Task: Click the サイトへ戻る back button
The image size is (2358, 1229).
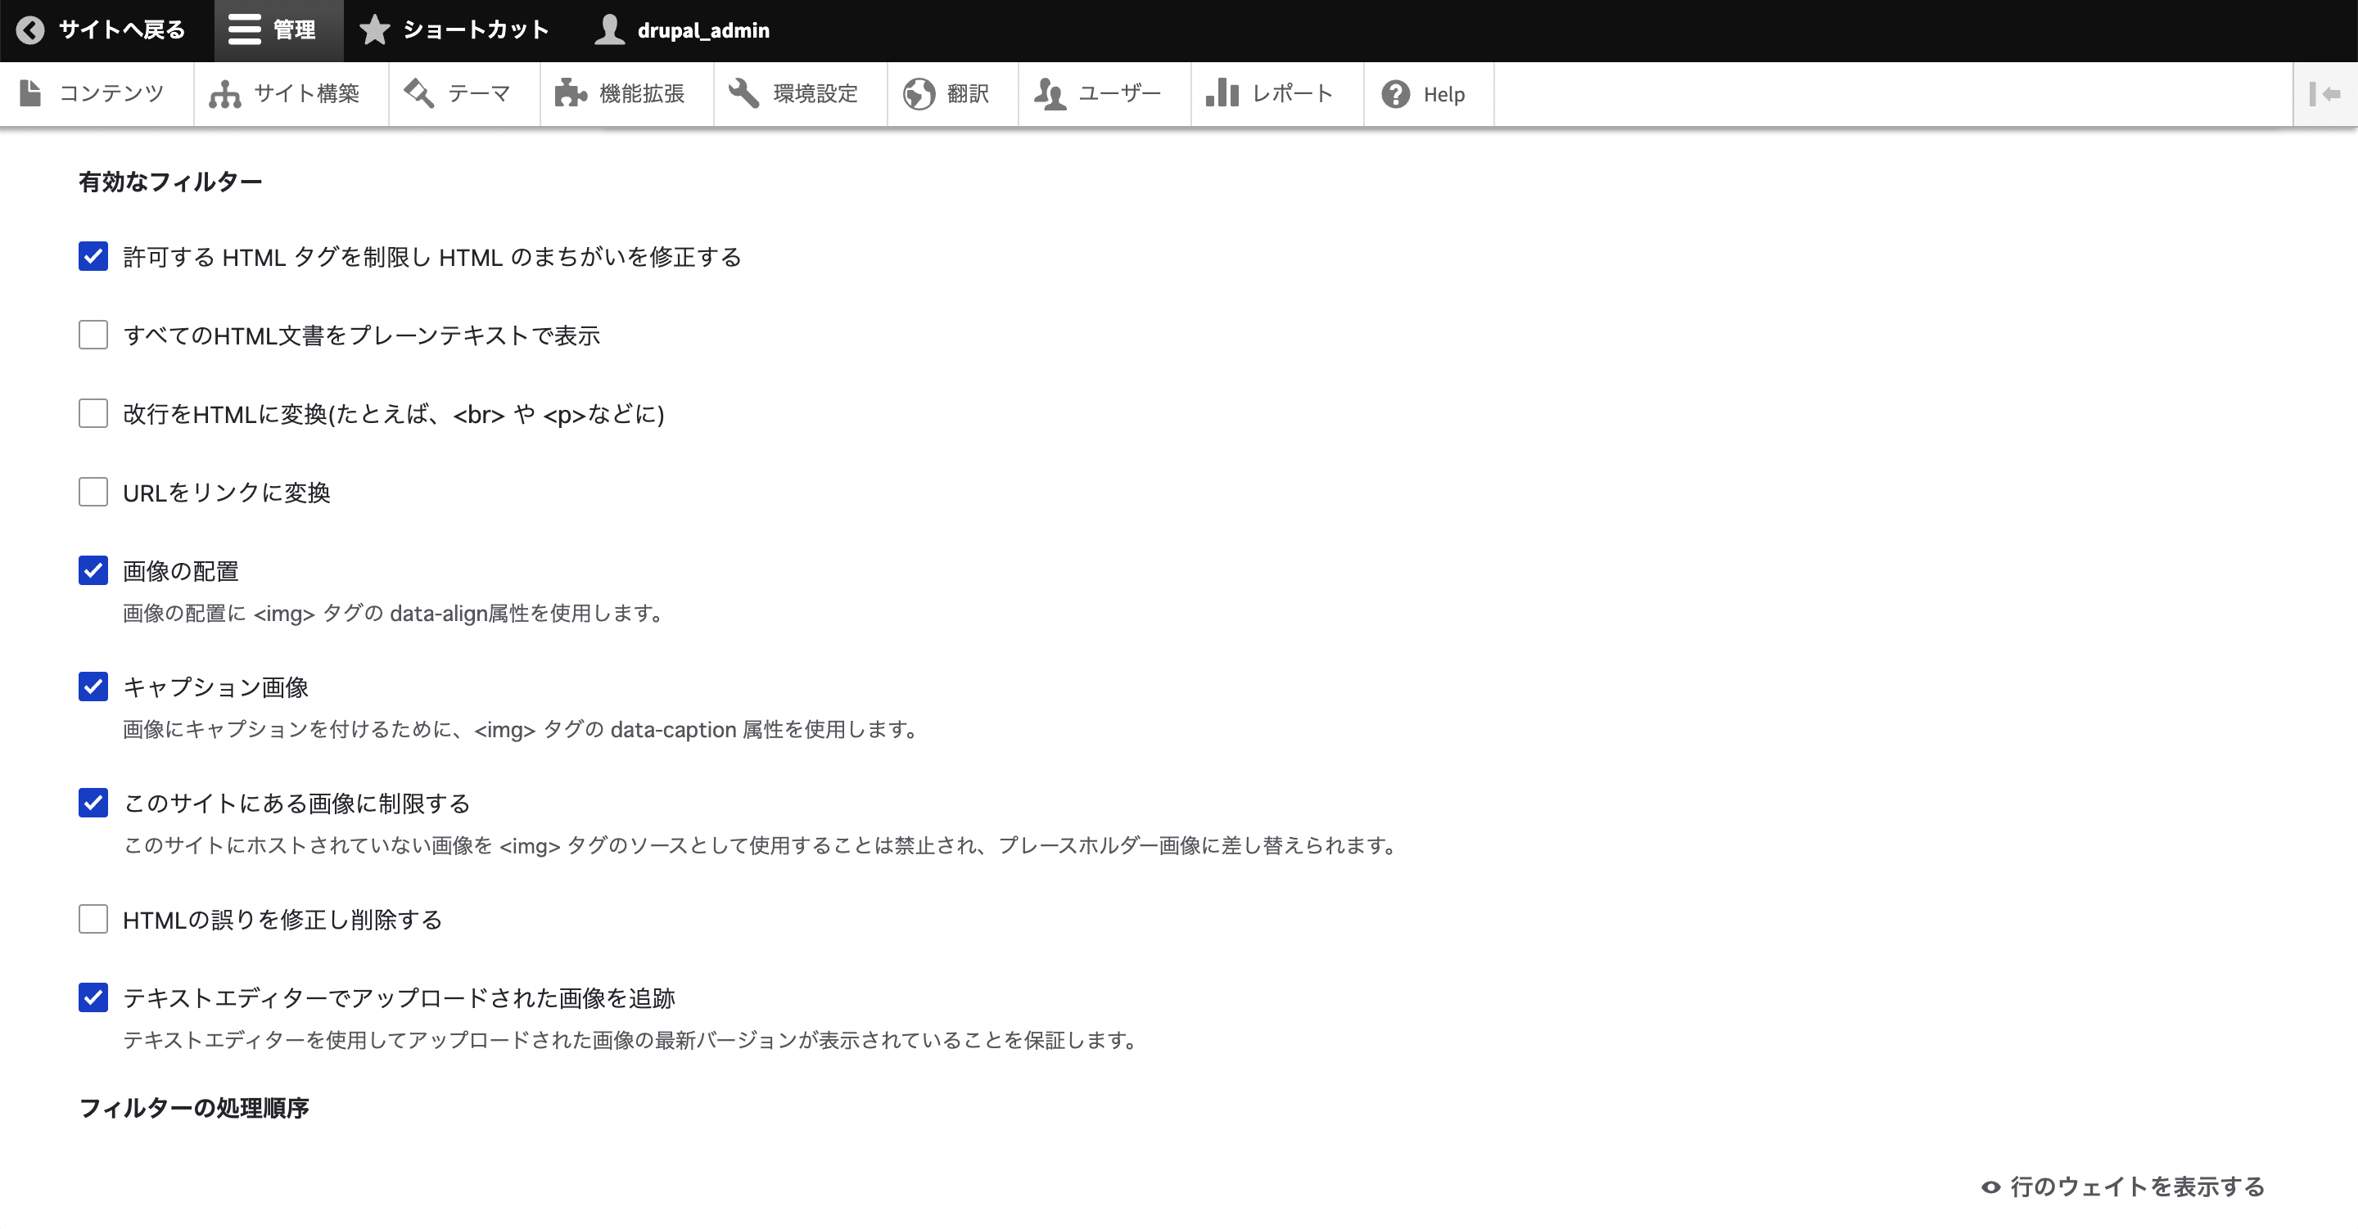Action: 102,29
